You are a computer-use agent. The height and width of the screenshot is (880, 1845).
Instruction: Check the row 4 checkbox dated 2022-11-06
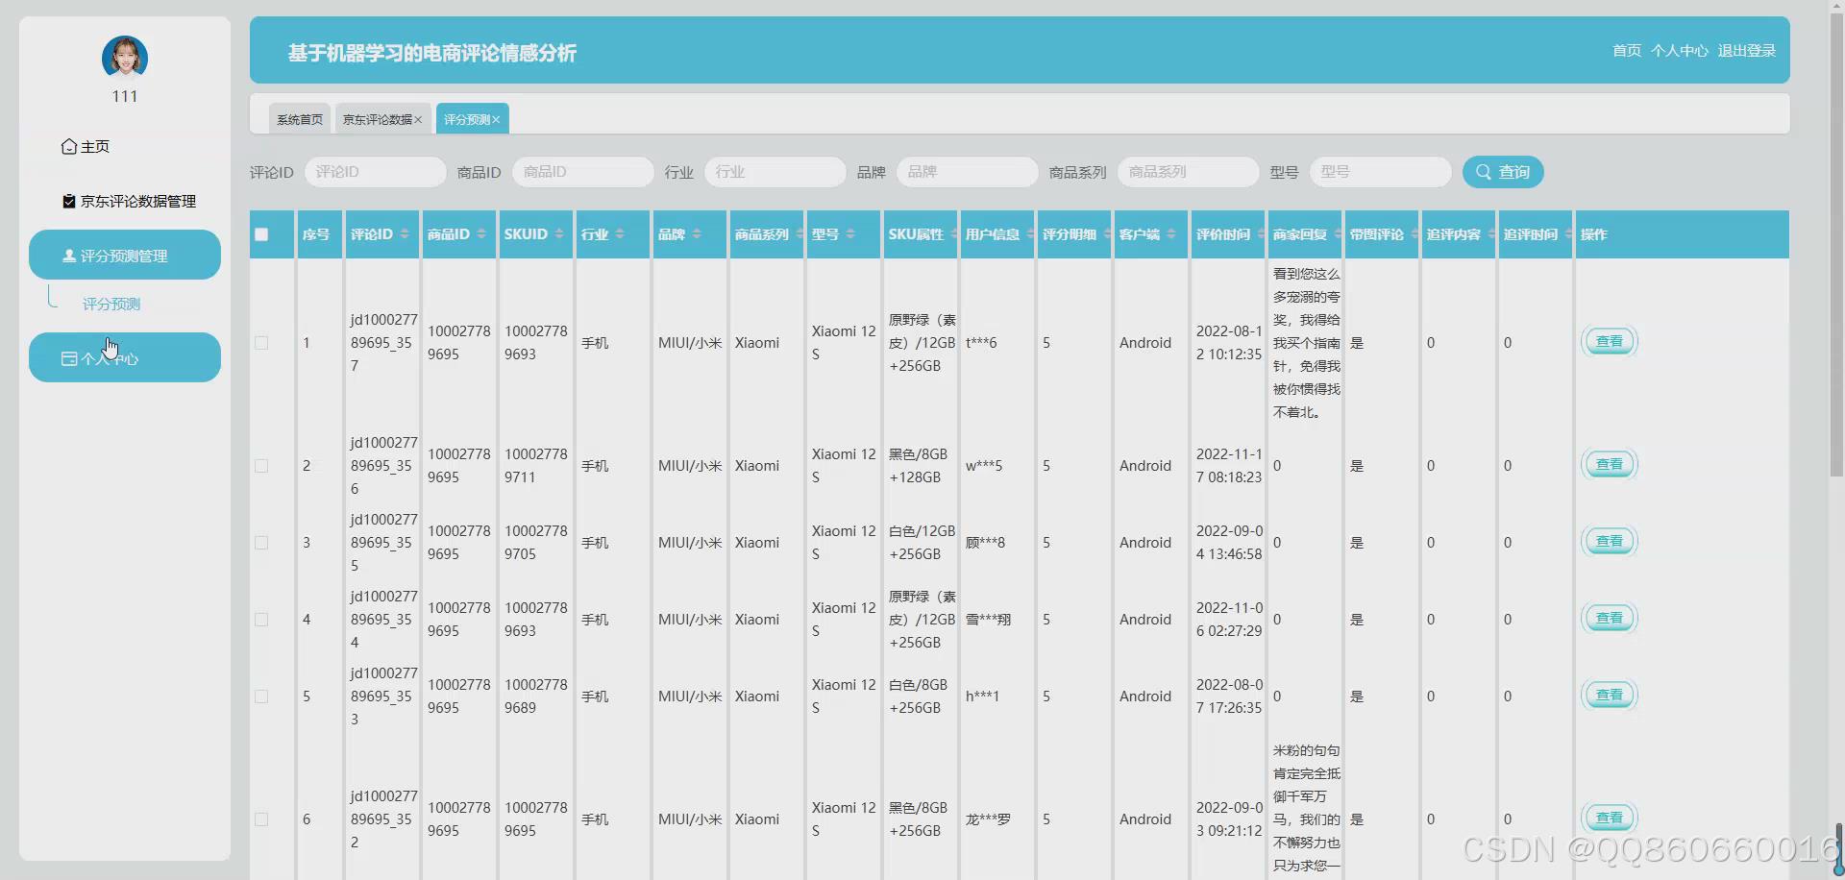(x=261, y=620)
